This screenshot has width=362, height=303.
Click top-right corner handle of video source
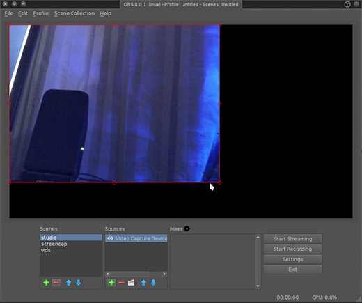coord(220,25)
